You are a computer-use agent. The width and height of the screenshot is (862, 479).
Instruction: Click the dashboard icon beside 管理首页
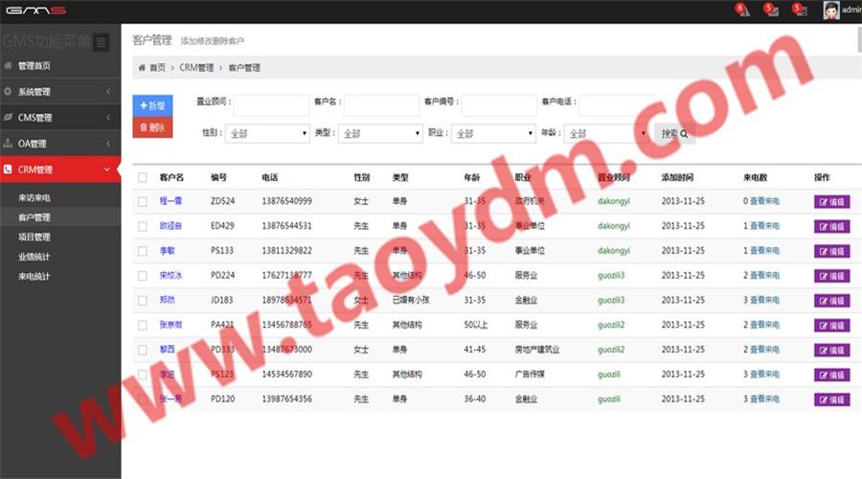coord(8,65)
